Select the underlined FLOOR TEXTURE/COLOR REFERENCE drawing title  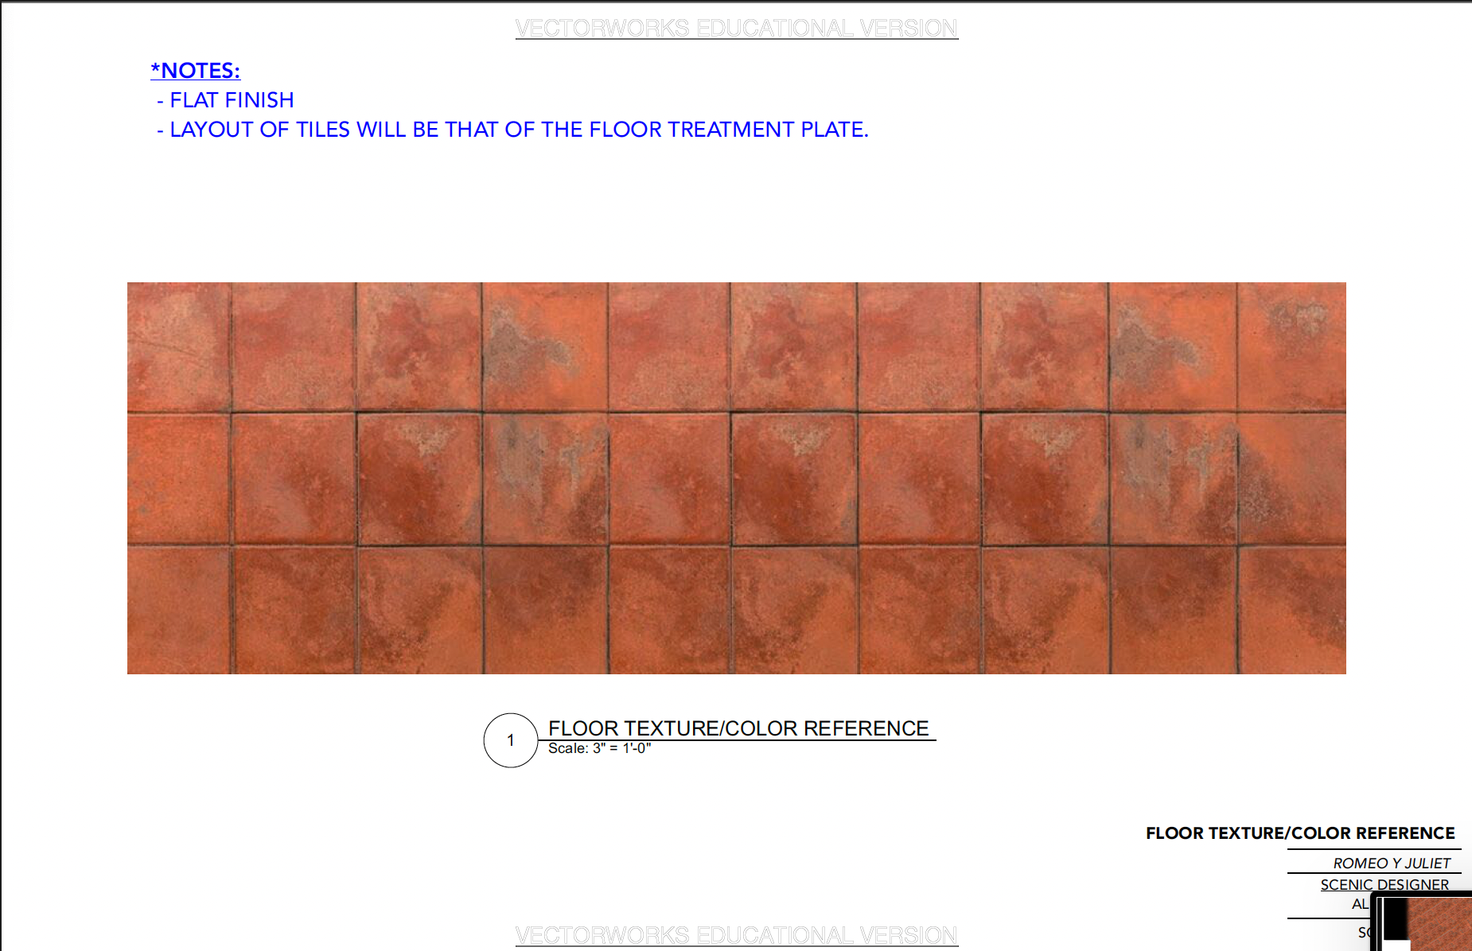coord(738,728)
